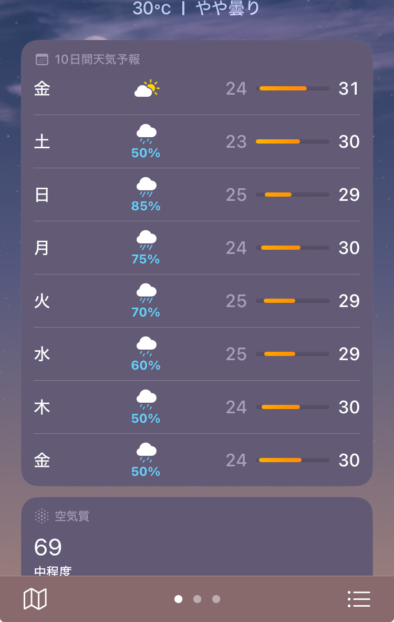
Task: Open the 日 day forecast row
Action: pos(197,195)
